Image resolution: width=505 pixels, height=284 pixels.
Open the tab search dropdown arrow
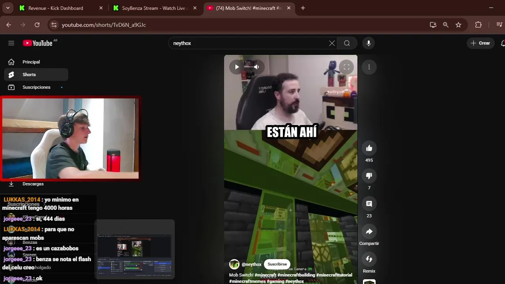(x=7, y=8)
